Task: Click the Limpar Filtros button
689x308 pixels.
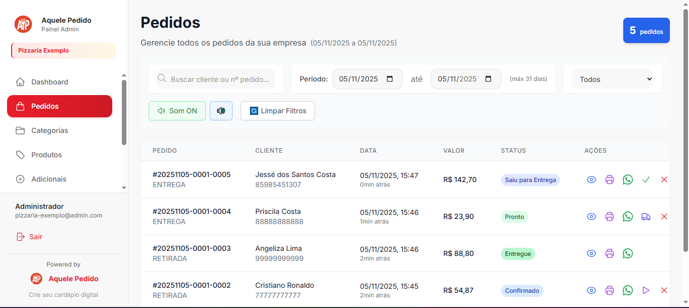Action: [x=278, y=110]
